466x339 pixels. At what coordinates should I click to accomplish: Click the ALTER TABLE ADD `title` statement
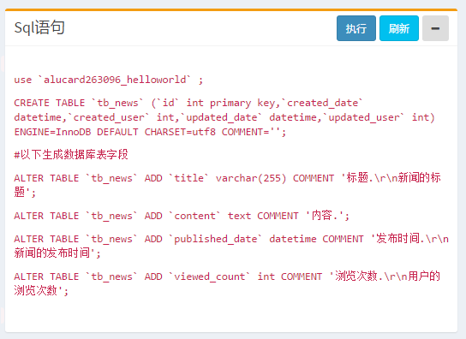click(x=227, y=185)
